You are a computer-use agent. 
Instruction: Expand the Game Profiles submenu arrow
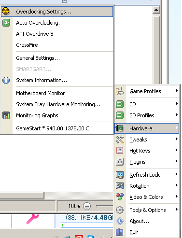(177, 91)
